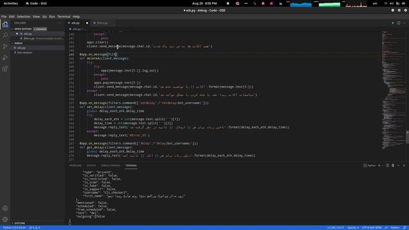Place cursor on line 257 setdelay decorator
The height and width of the screenshot is (230, 409).
144,103
